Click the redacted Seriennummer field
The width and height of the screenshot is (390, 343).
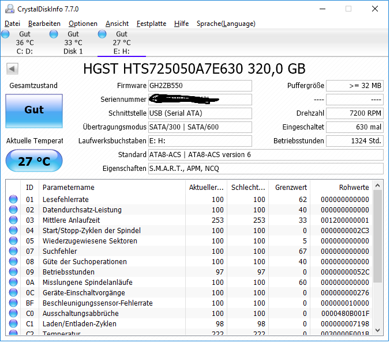point(200,100)
